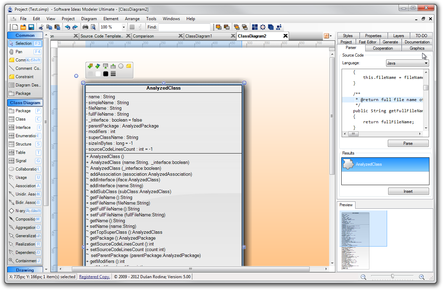Viewport: 443px width, 290px height.
Task: Select the Pan tool
Action: pos(25,52)
